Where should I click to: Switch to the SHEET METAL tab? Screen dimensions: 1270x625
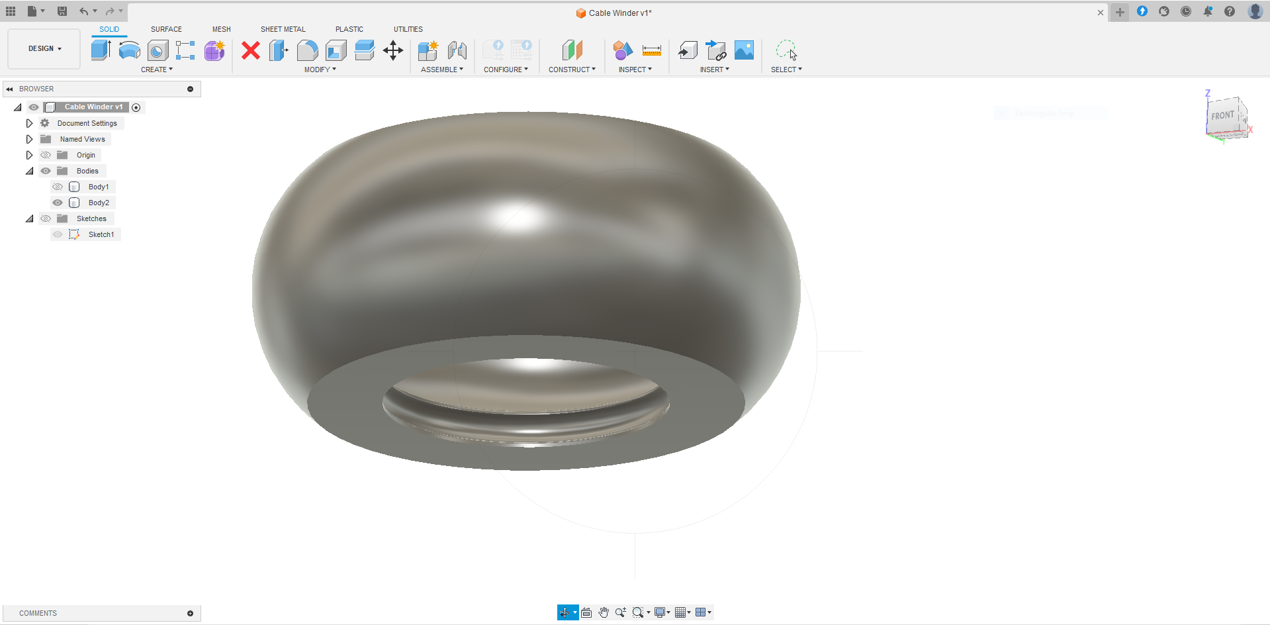[x=283, y=29]
